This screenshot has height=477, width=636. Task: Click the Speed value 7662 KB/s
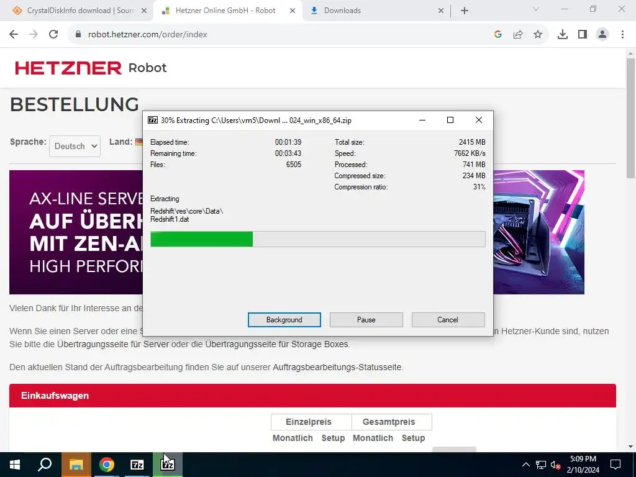pos(470,153)
